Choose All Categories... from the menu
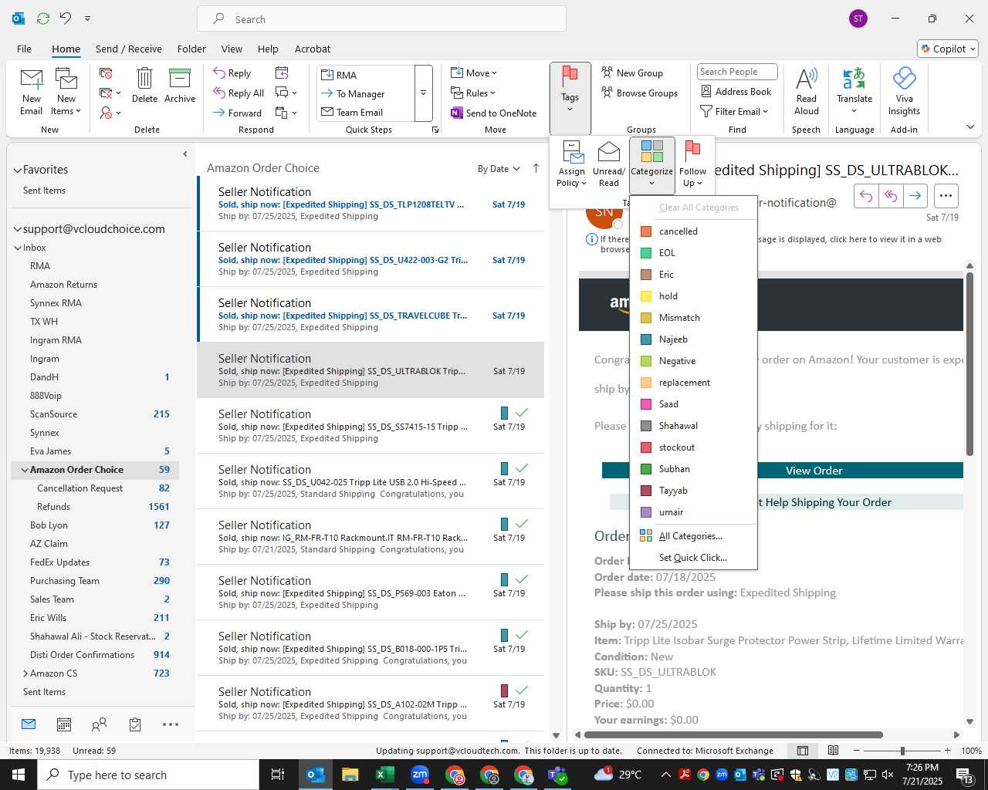 tap(693, 536)
